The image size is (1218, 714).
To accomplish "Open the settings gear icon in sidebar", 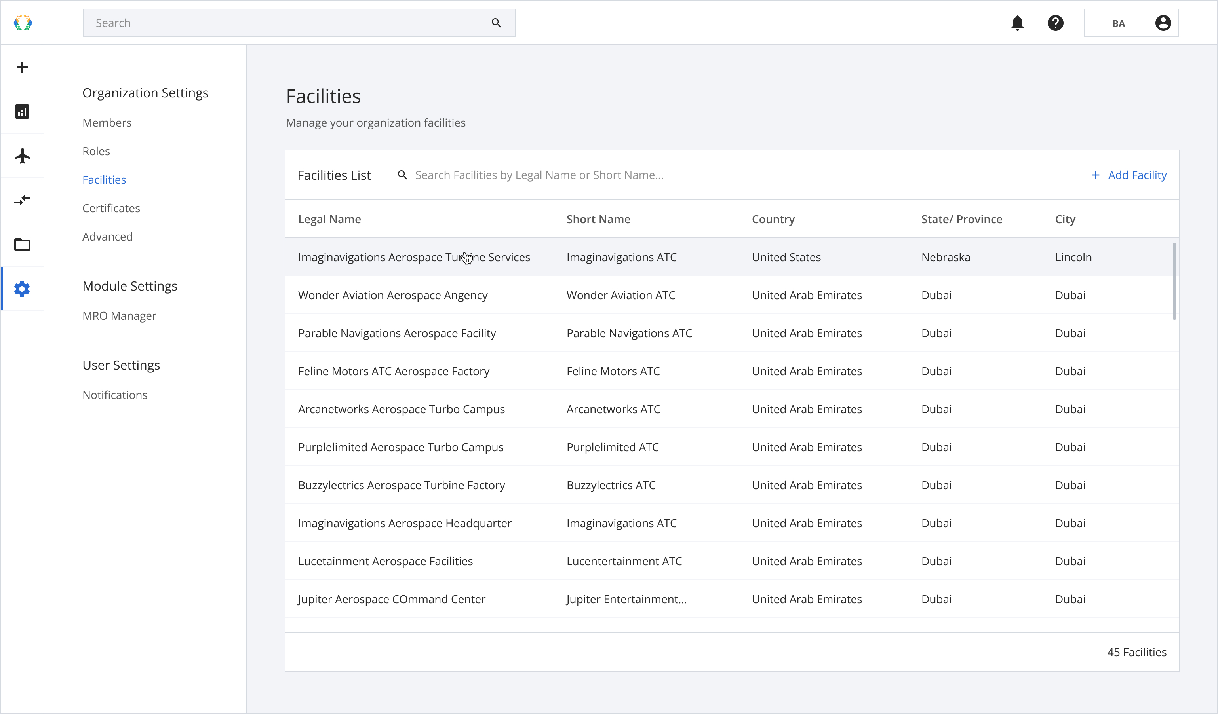I will (22, 289).
